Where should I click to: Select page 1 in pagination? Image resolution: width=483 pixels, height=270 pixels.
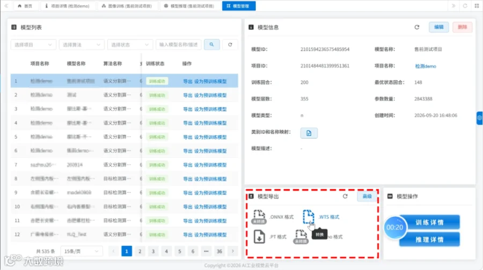click(127, 251)
